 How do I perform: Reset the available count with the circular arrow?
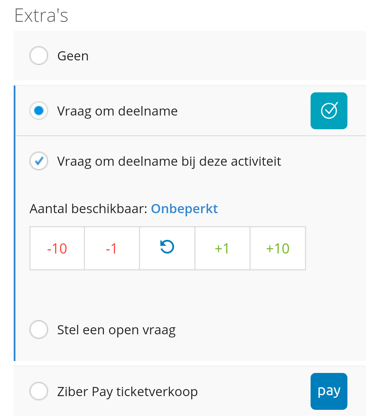167,248
